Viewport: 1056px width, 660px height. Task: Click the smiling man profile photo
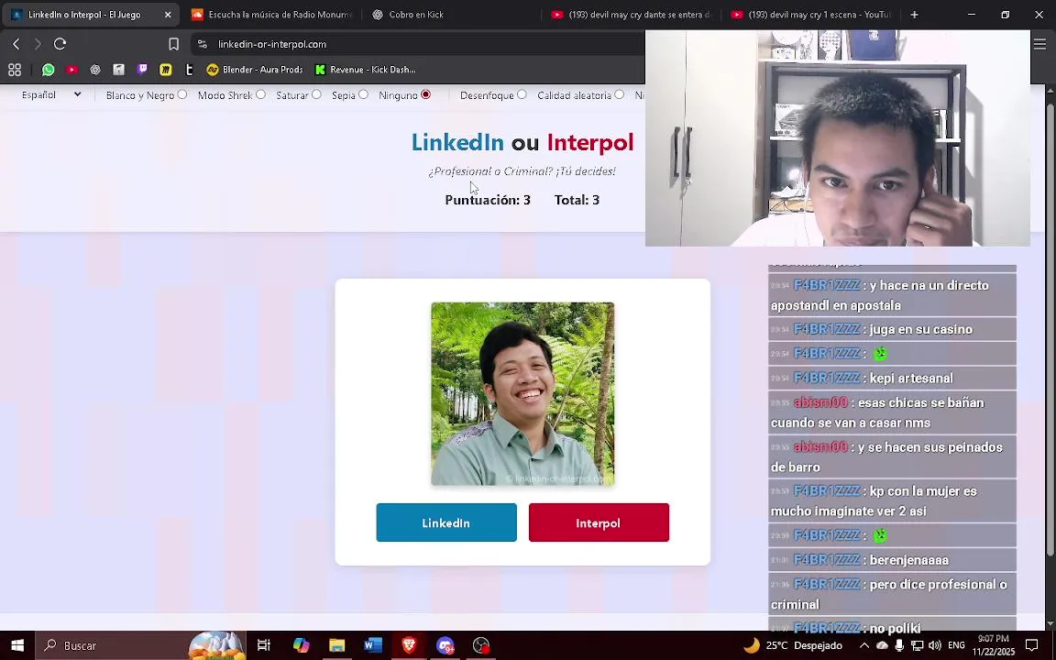click(x=522, y=394)
